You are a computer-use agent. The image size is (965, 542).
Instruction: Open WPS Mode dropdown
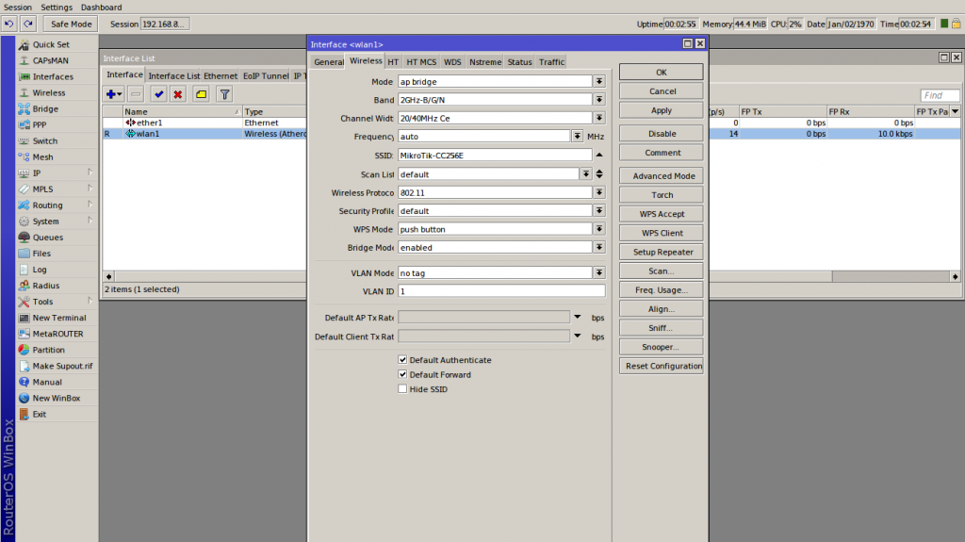tap(598, 229)
